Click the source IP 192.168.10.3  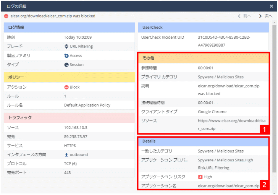tap(76, 127)
